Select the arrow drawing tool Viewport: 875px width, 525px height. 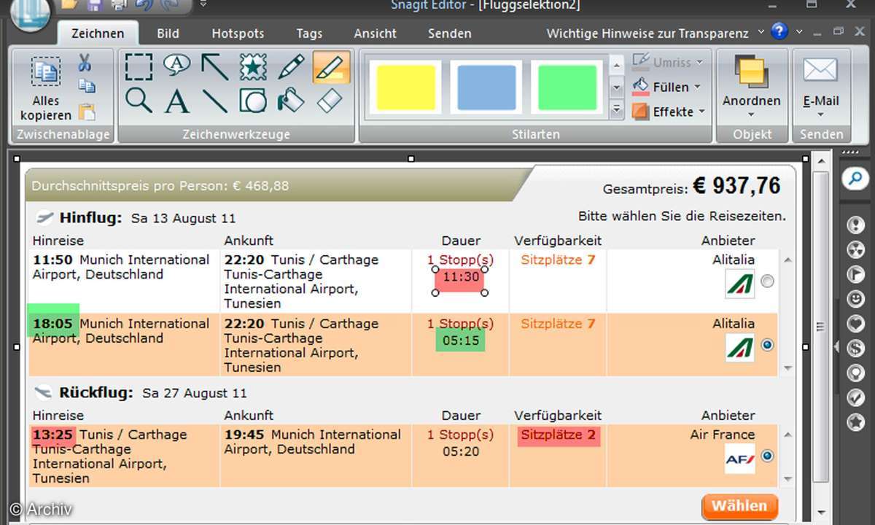click(x=215, y=66)
